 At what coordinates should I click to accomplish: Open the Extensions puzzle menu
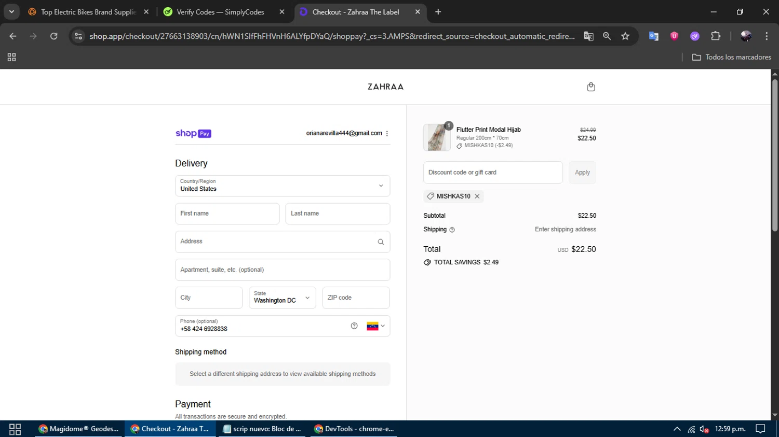(x=716, y=36)
